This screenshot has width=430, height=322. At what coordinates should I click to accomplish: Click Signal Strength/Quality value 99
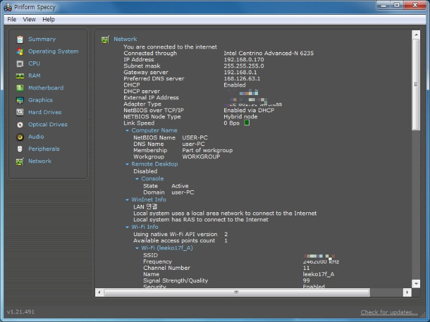click(x=307, y=281)
